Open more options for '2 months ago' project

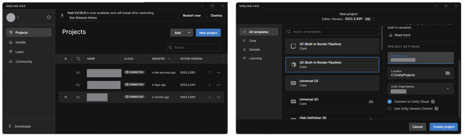pyautogui.click(x=218, y=97)
